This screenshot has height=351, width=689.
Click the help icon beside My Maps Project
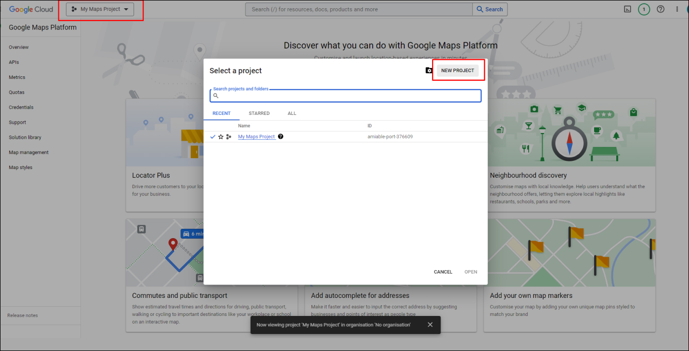pos(281,137)
